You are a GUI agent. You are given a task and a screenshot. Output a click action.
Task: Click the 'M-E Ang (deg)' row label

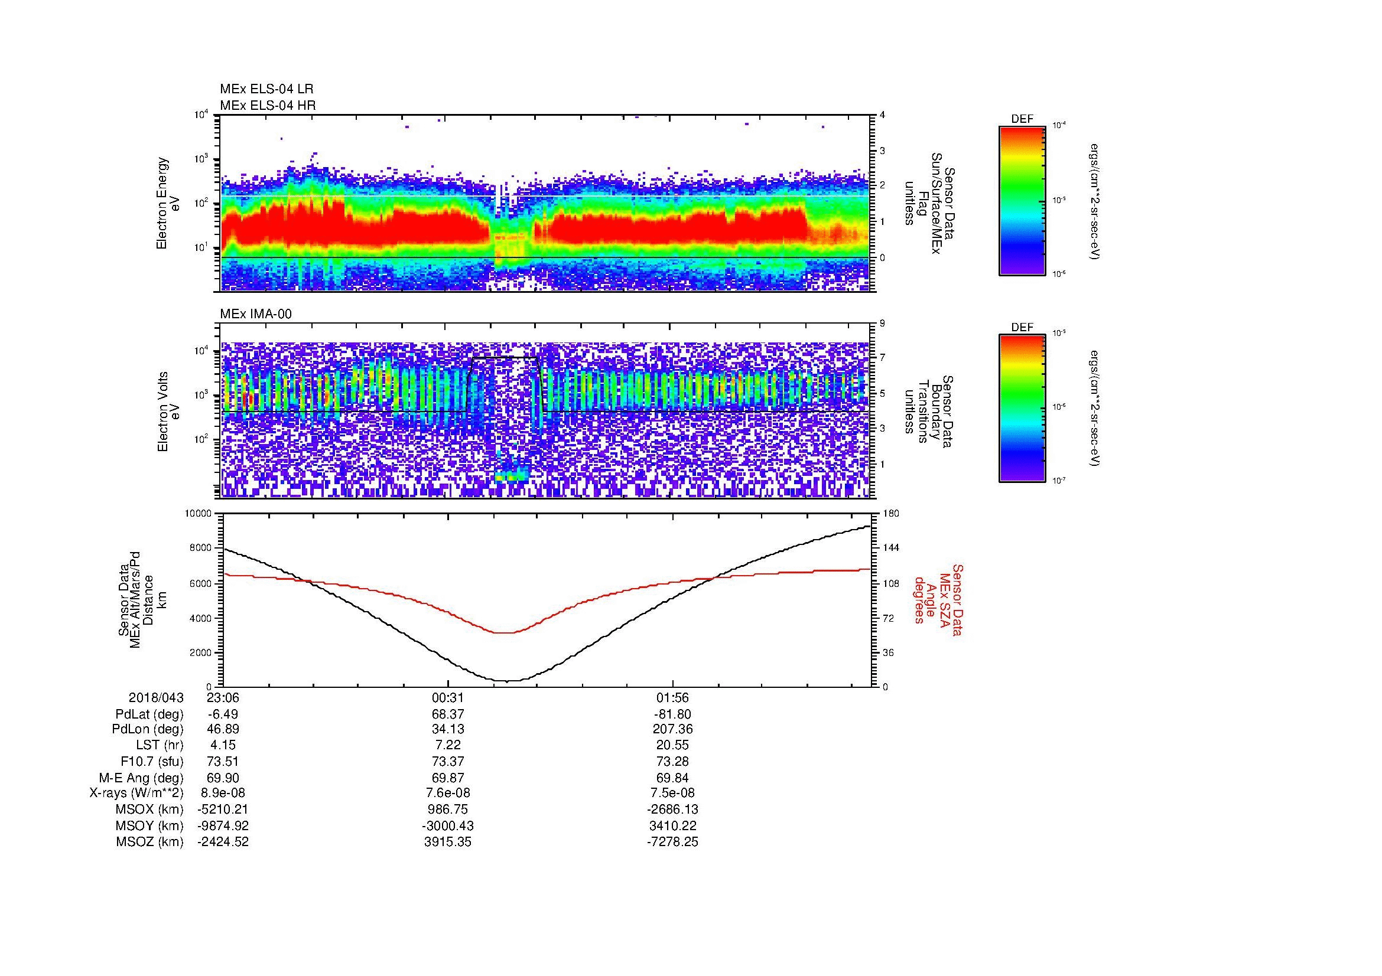pos(141,778)
